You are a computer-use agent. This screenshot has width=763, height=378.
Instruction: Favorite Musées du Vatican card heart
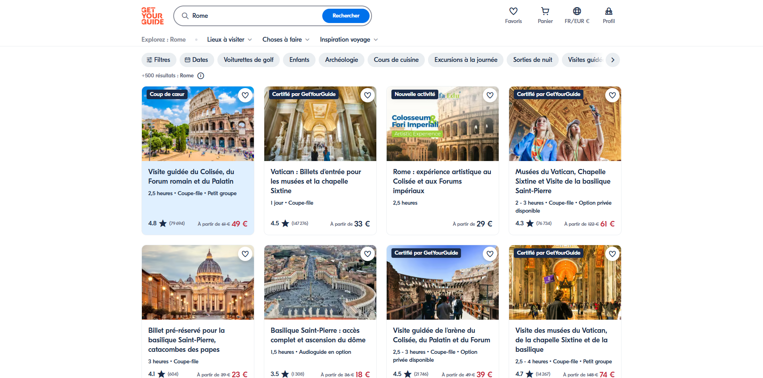pos(612,95)
